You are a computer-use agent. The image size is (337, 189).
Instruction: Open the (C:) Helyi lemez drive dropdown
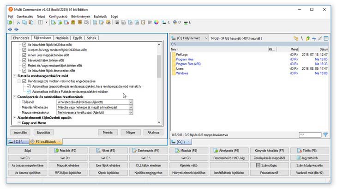(x=205, y=39)
